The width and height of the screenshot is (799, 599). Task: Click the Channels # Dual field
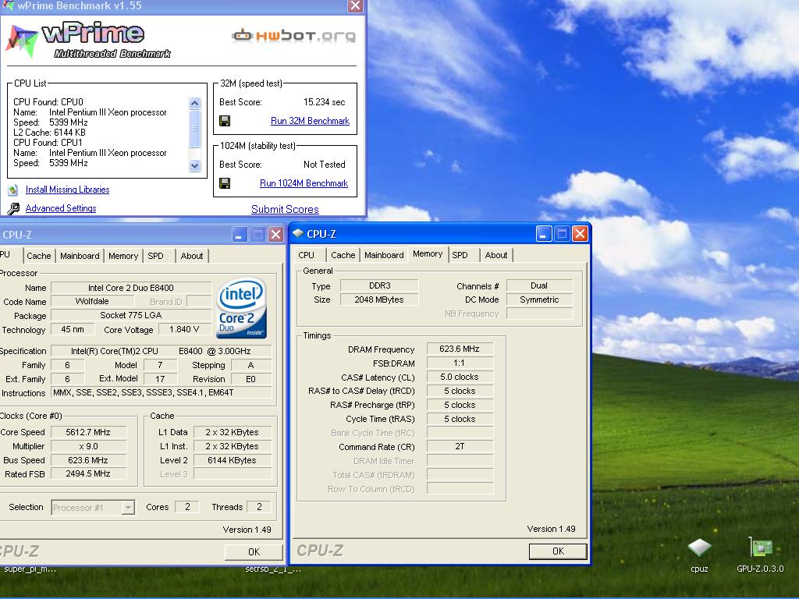[x=539, y=285]
